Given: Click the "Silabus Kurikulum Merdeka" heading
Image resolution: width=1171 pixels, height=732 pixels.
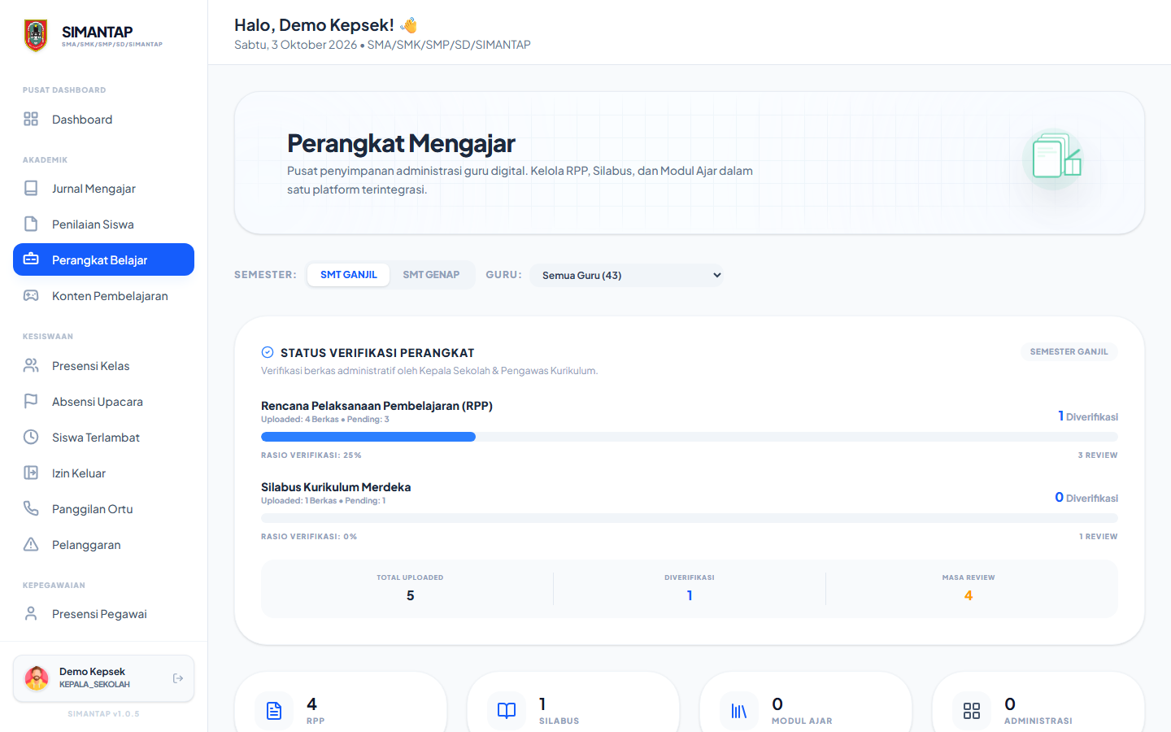Looking at the screenshot, I should [x=336, y=487].
